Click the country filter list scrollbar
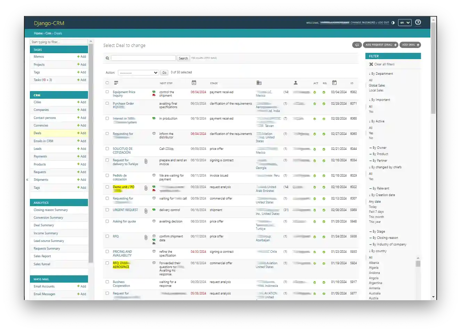The image size is (461, 332). coord(418,264)
